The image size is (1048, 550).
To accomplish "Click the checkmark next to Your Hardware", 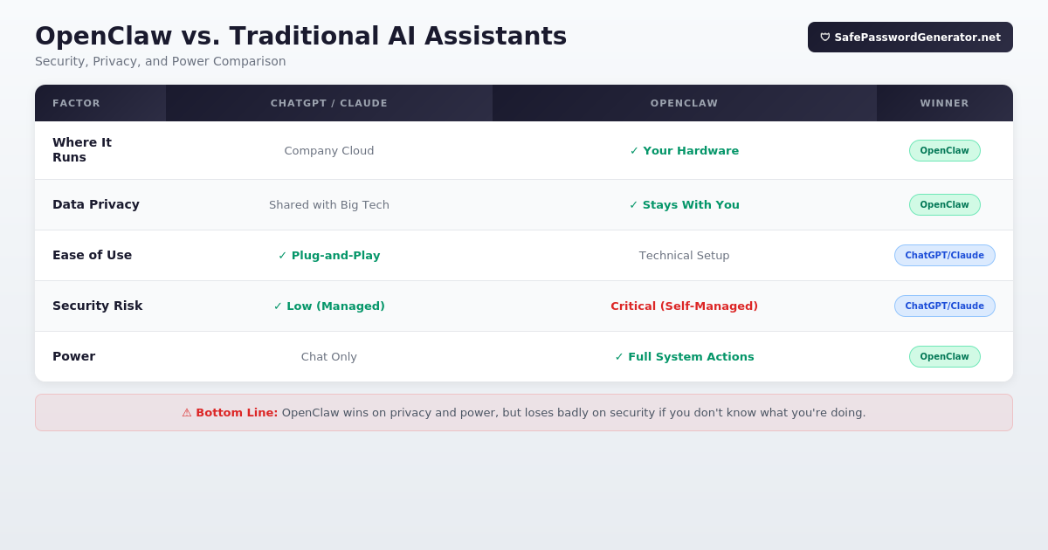I will 634,151.
